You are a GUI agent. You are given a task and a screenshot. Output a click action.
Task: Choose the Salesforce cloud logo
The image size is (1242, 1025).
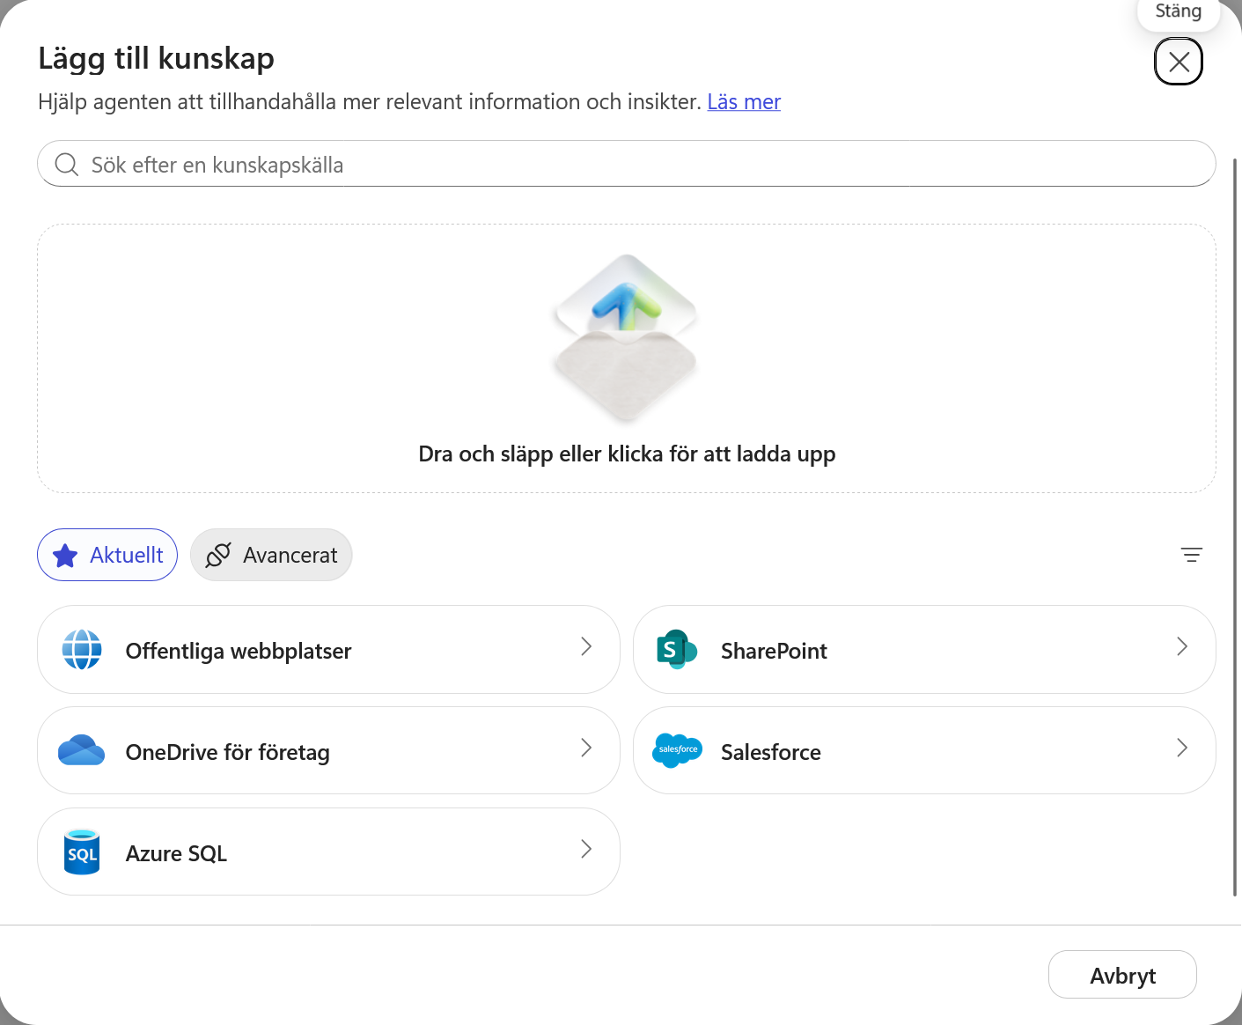[x=677, y=750]
